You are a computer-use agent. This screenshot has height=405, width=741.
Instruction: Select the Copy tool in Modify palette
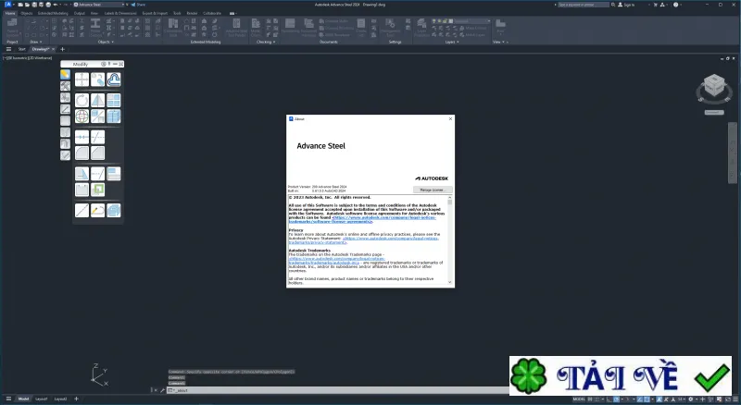(x=98, y=80)
